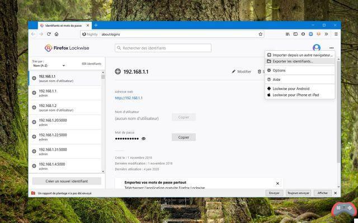Select the 192.168.1.2 login entry
This screenshot has height=223, width=358.
[65, 108]
